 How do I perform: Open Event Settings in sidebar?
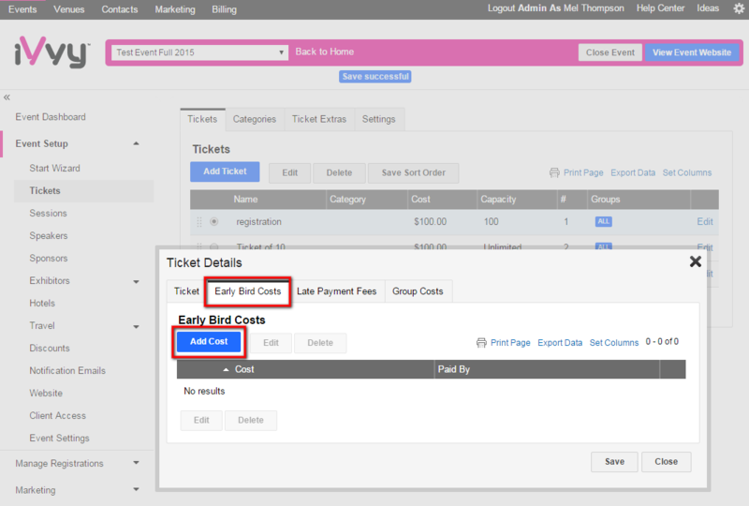click(x=59, y=439)
